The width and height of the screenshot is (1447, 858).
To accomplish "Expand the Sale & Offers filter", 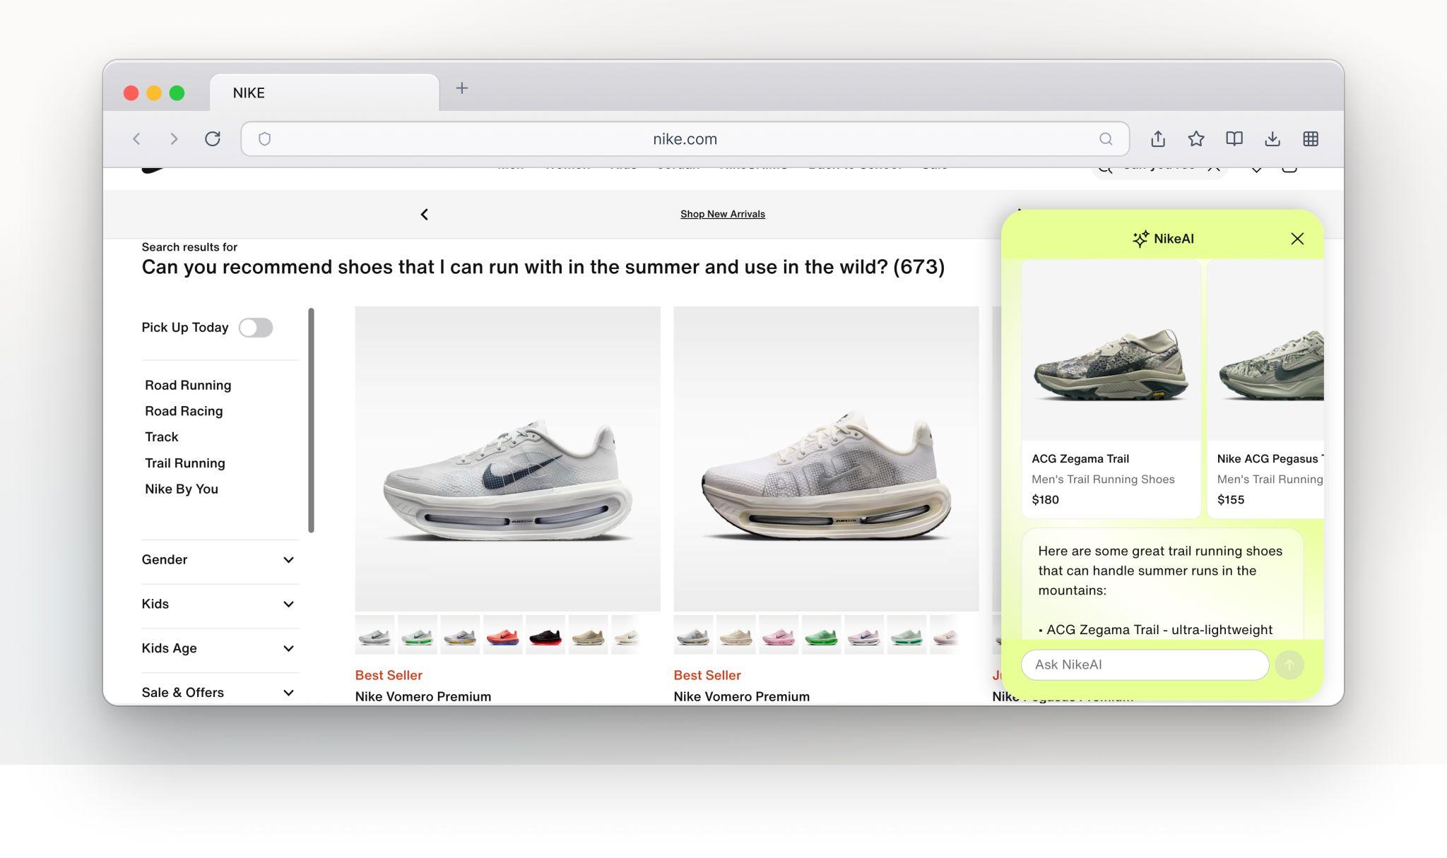I will pyautogui.click(x=220, y=692).
